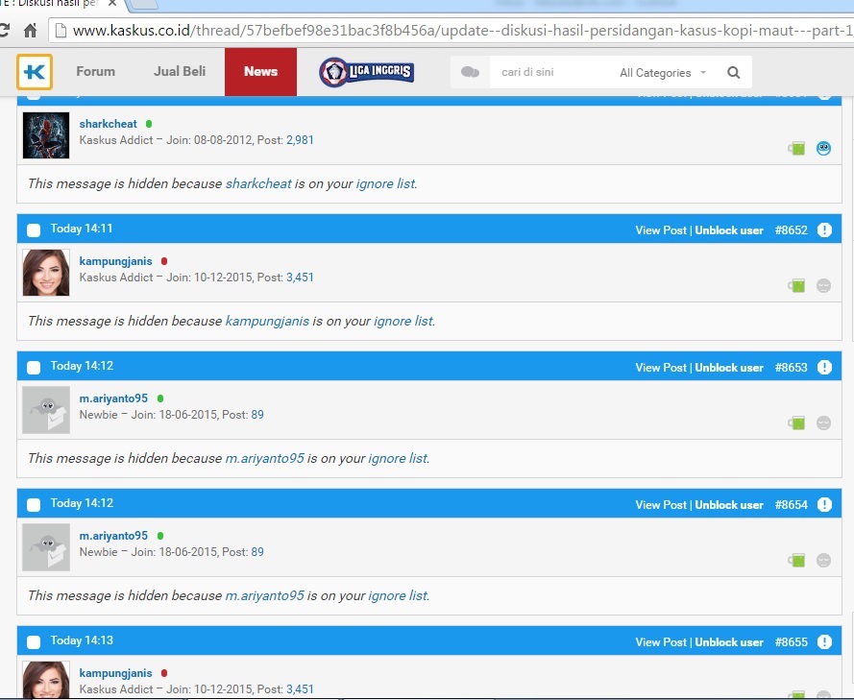Open post number #8655 permalink
The width and height of the screenshot is (854, 700).
(792, 641)
